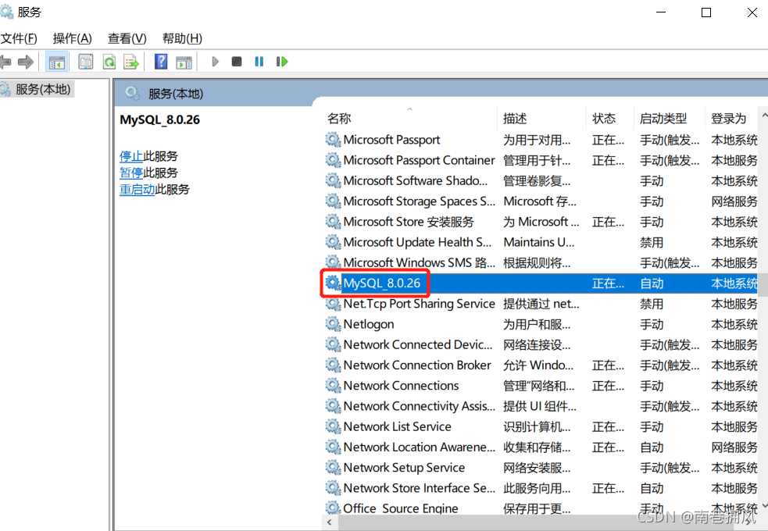Select Office Source Engine service row
768x531 pixels.
tap(540, 508)
